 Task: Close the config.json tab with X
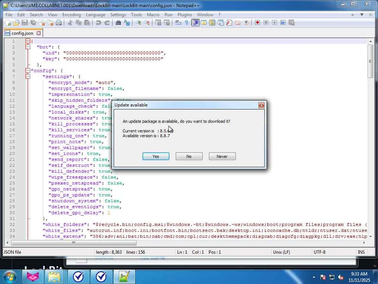click(38, 33)
